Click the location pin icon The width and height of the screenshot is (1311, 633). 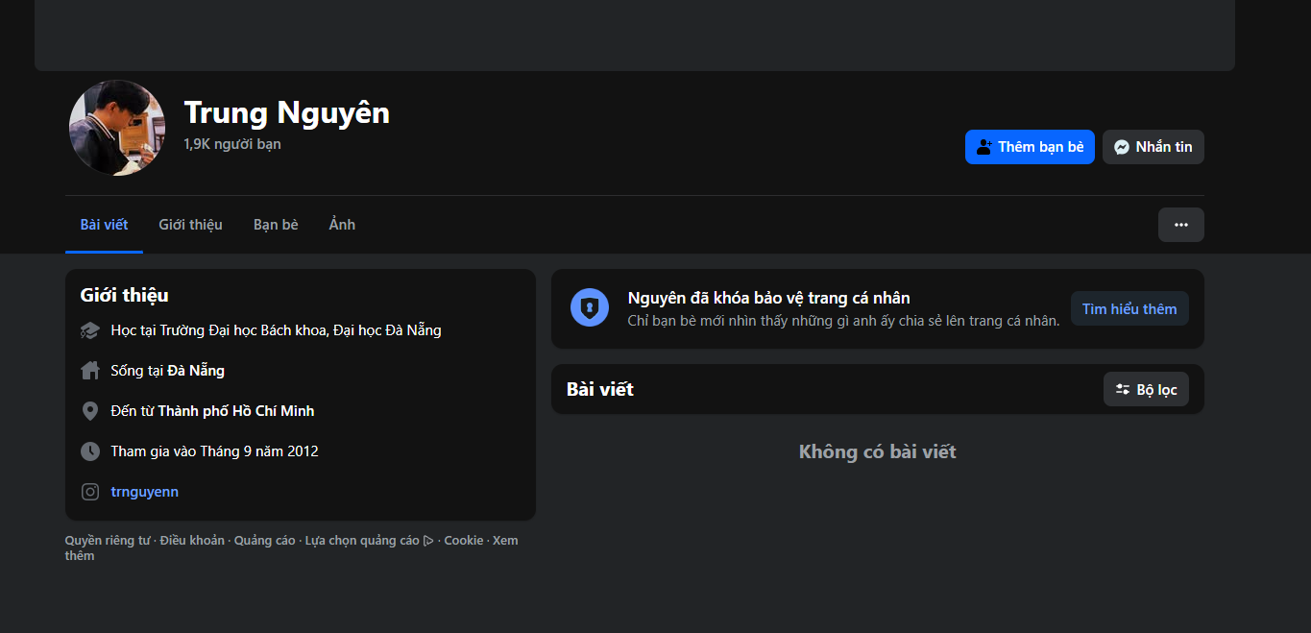tap(90, 411)
